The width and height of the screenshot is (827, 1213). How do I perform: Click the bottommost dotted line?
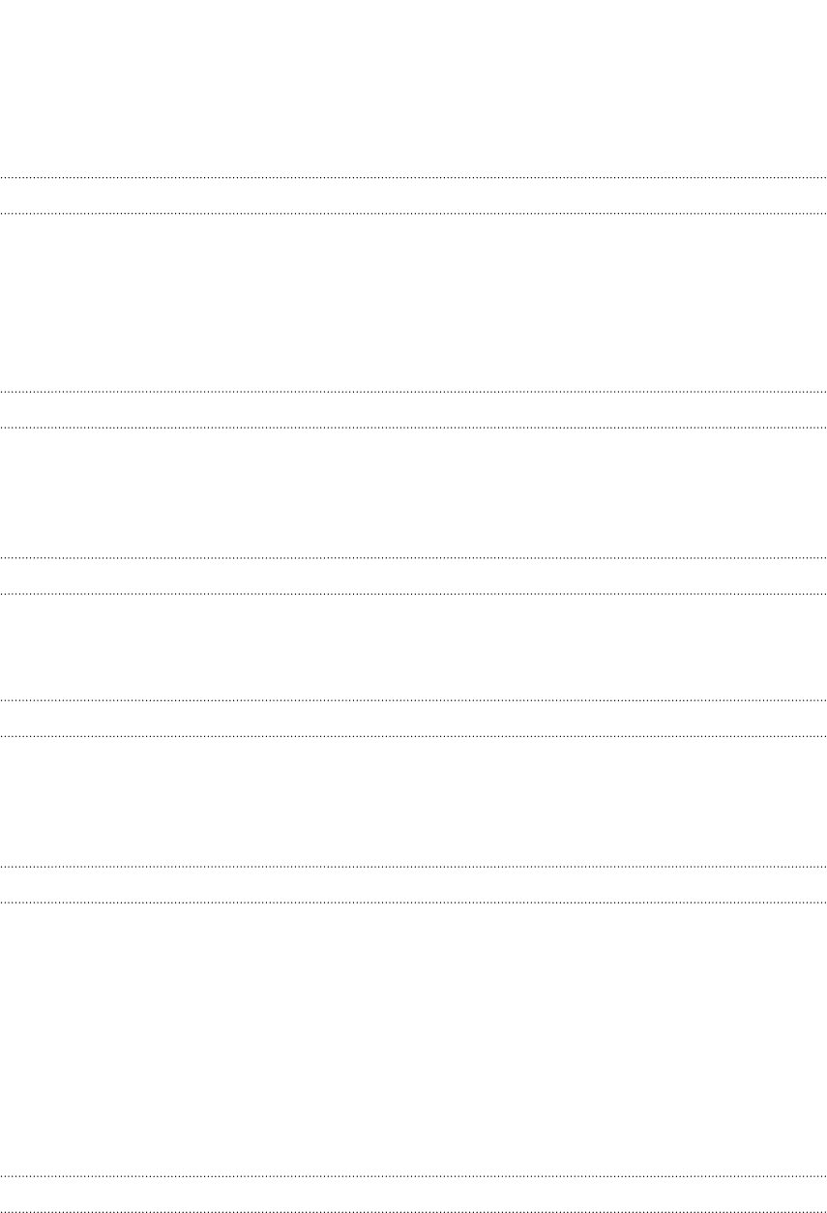pyautogui.click(x=413, y=1211)
